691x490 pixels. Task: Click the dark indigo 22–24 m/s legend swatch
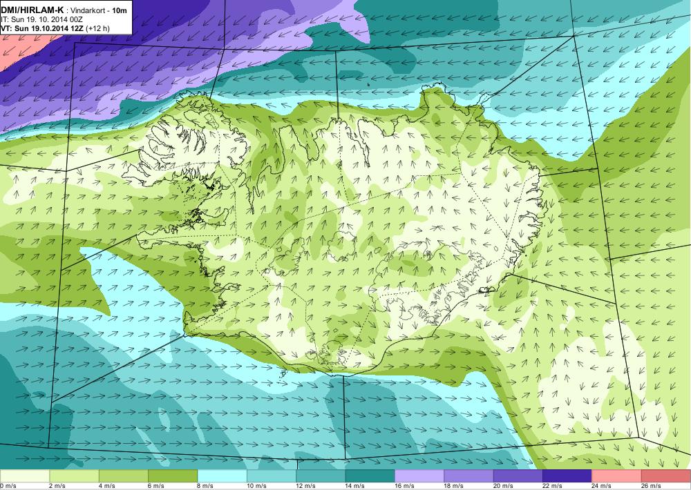(x=567, y=476)
